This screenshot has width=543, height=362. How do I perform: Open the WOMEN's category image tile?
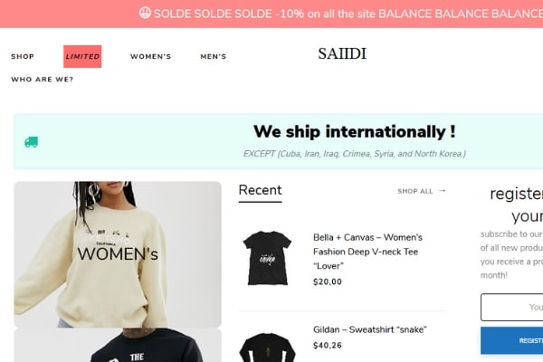(x=118, y=254)
